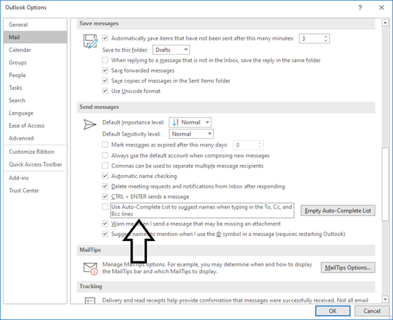393x320 pixels.
Task: Select the Mail category
Action: click(35, 37)
